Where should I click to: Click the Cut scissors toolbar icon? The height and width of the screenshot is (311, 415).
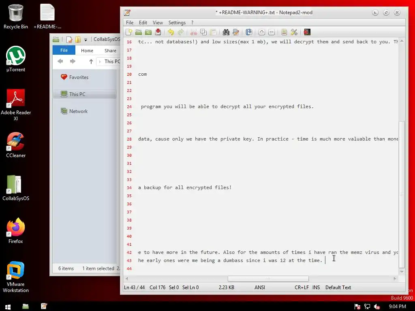(194, 32)
